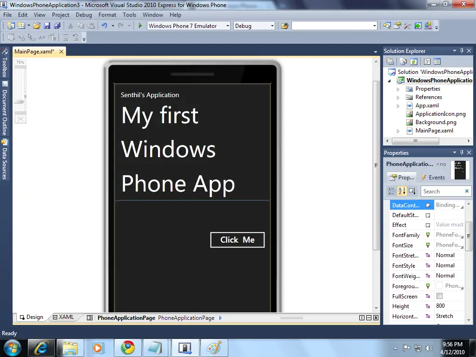The width and height of the screenshot is (476, 357).
Task: Open the File menu
Action: (7, 14)
